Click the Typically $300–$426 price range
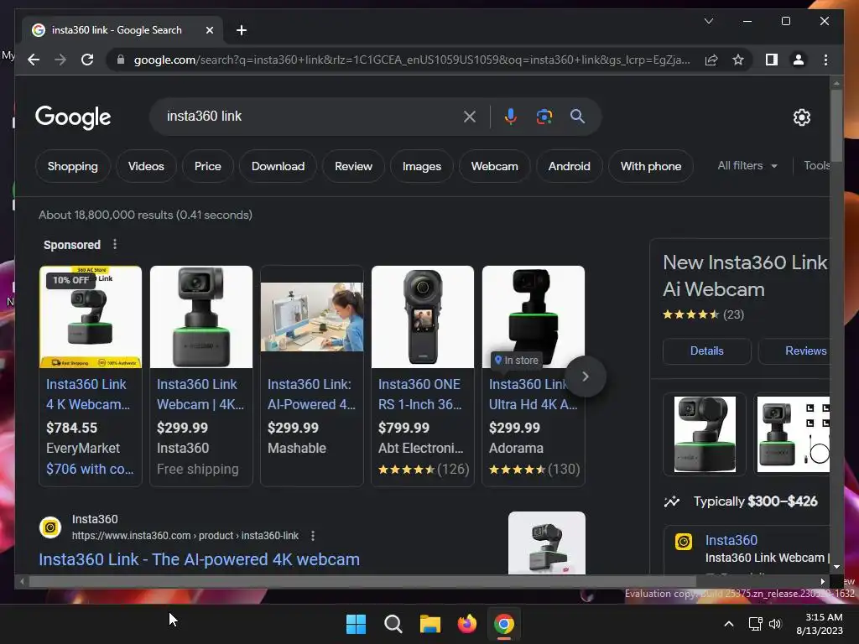Viewport: 859px width, 644px height. tap(755, 501)
